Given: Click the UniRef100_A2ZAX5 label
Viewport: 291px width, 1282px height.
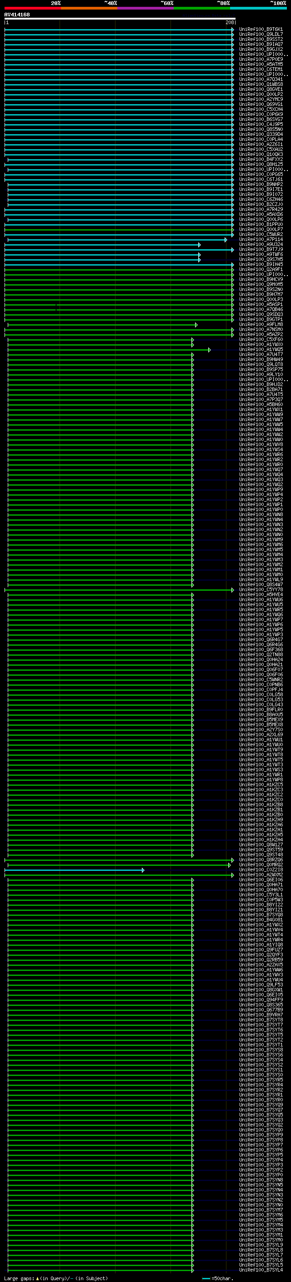Looking at the screenshot, I should [261, 965].
